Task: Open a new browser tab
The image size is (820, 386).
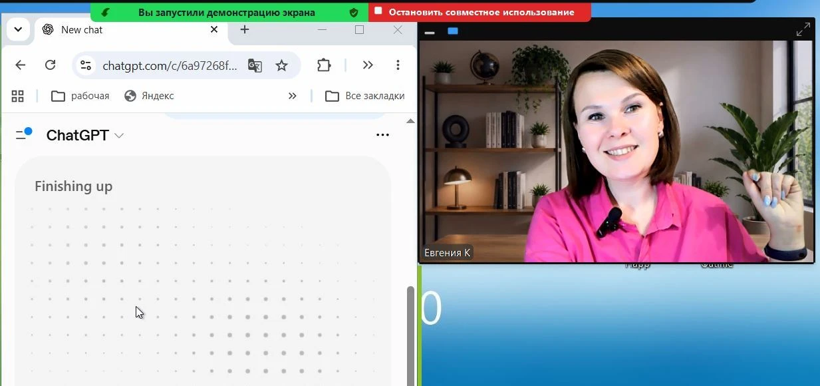Action: (x=245, y=30)
